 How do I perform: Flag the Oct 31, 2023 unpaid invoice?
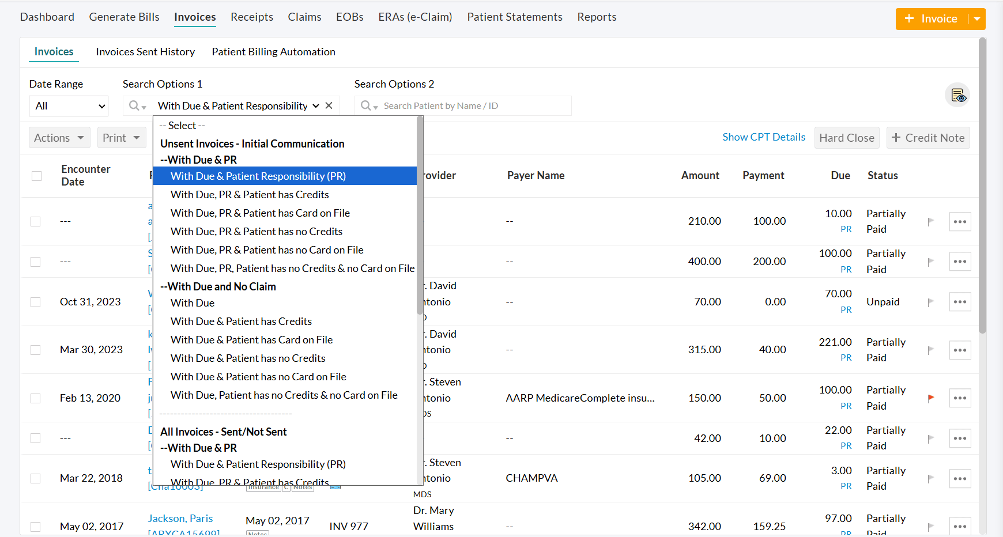[x=932, y=301]
